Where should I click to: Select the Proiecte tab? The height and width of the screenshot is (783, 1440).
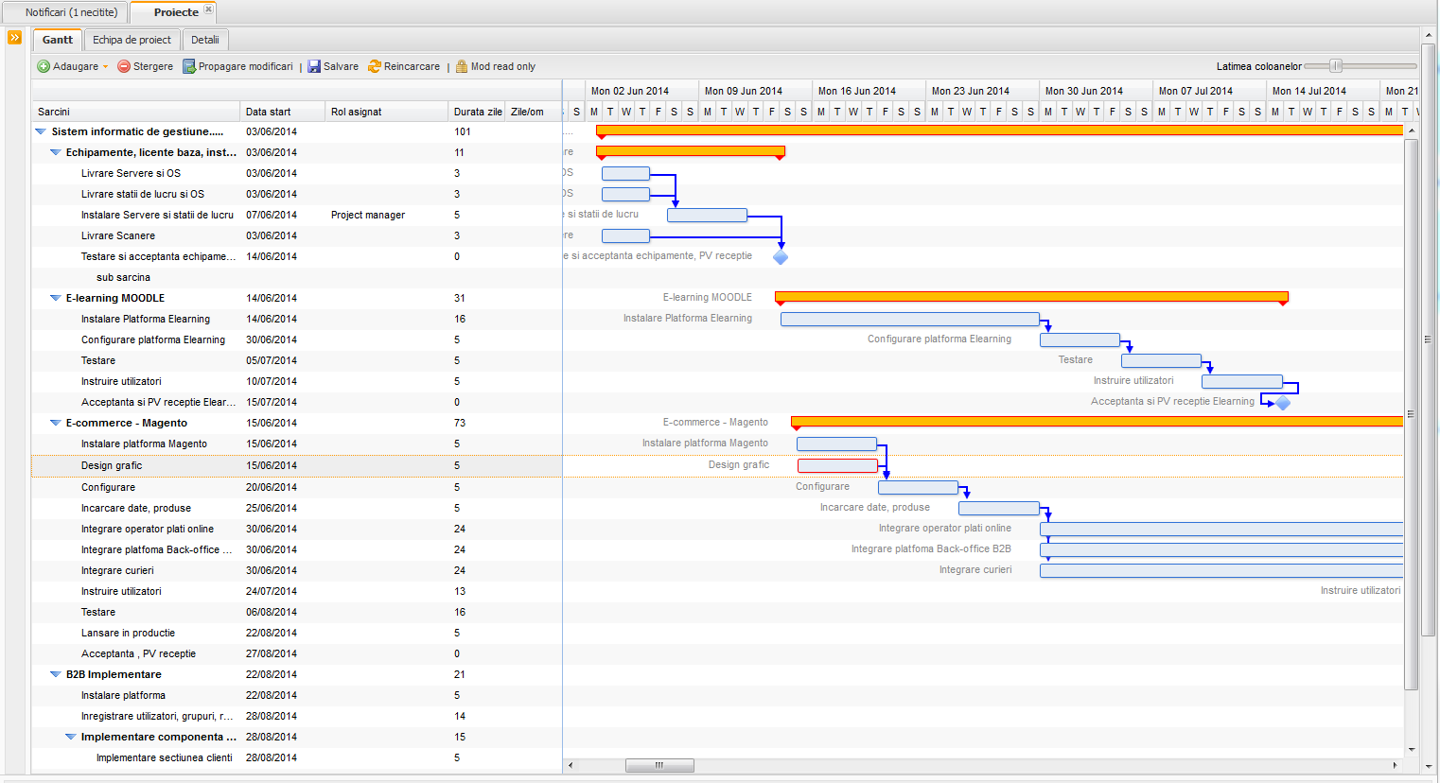[176, 12]
